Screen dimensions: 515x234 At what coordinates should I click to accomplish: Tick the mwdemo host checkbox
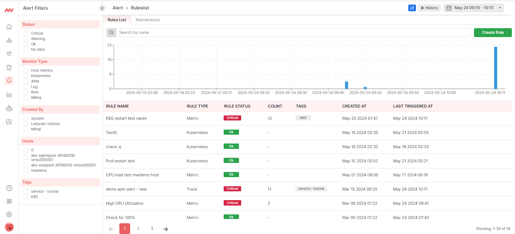[x=26, y=171]
